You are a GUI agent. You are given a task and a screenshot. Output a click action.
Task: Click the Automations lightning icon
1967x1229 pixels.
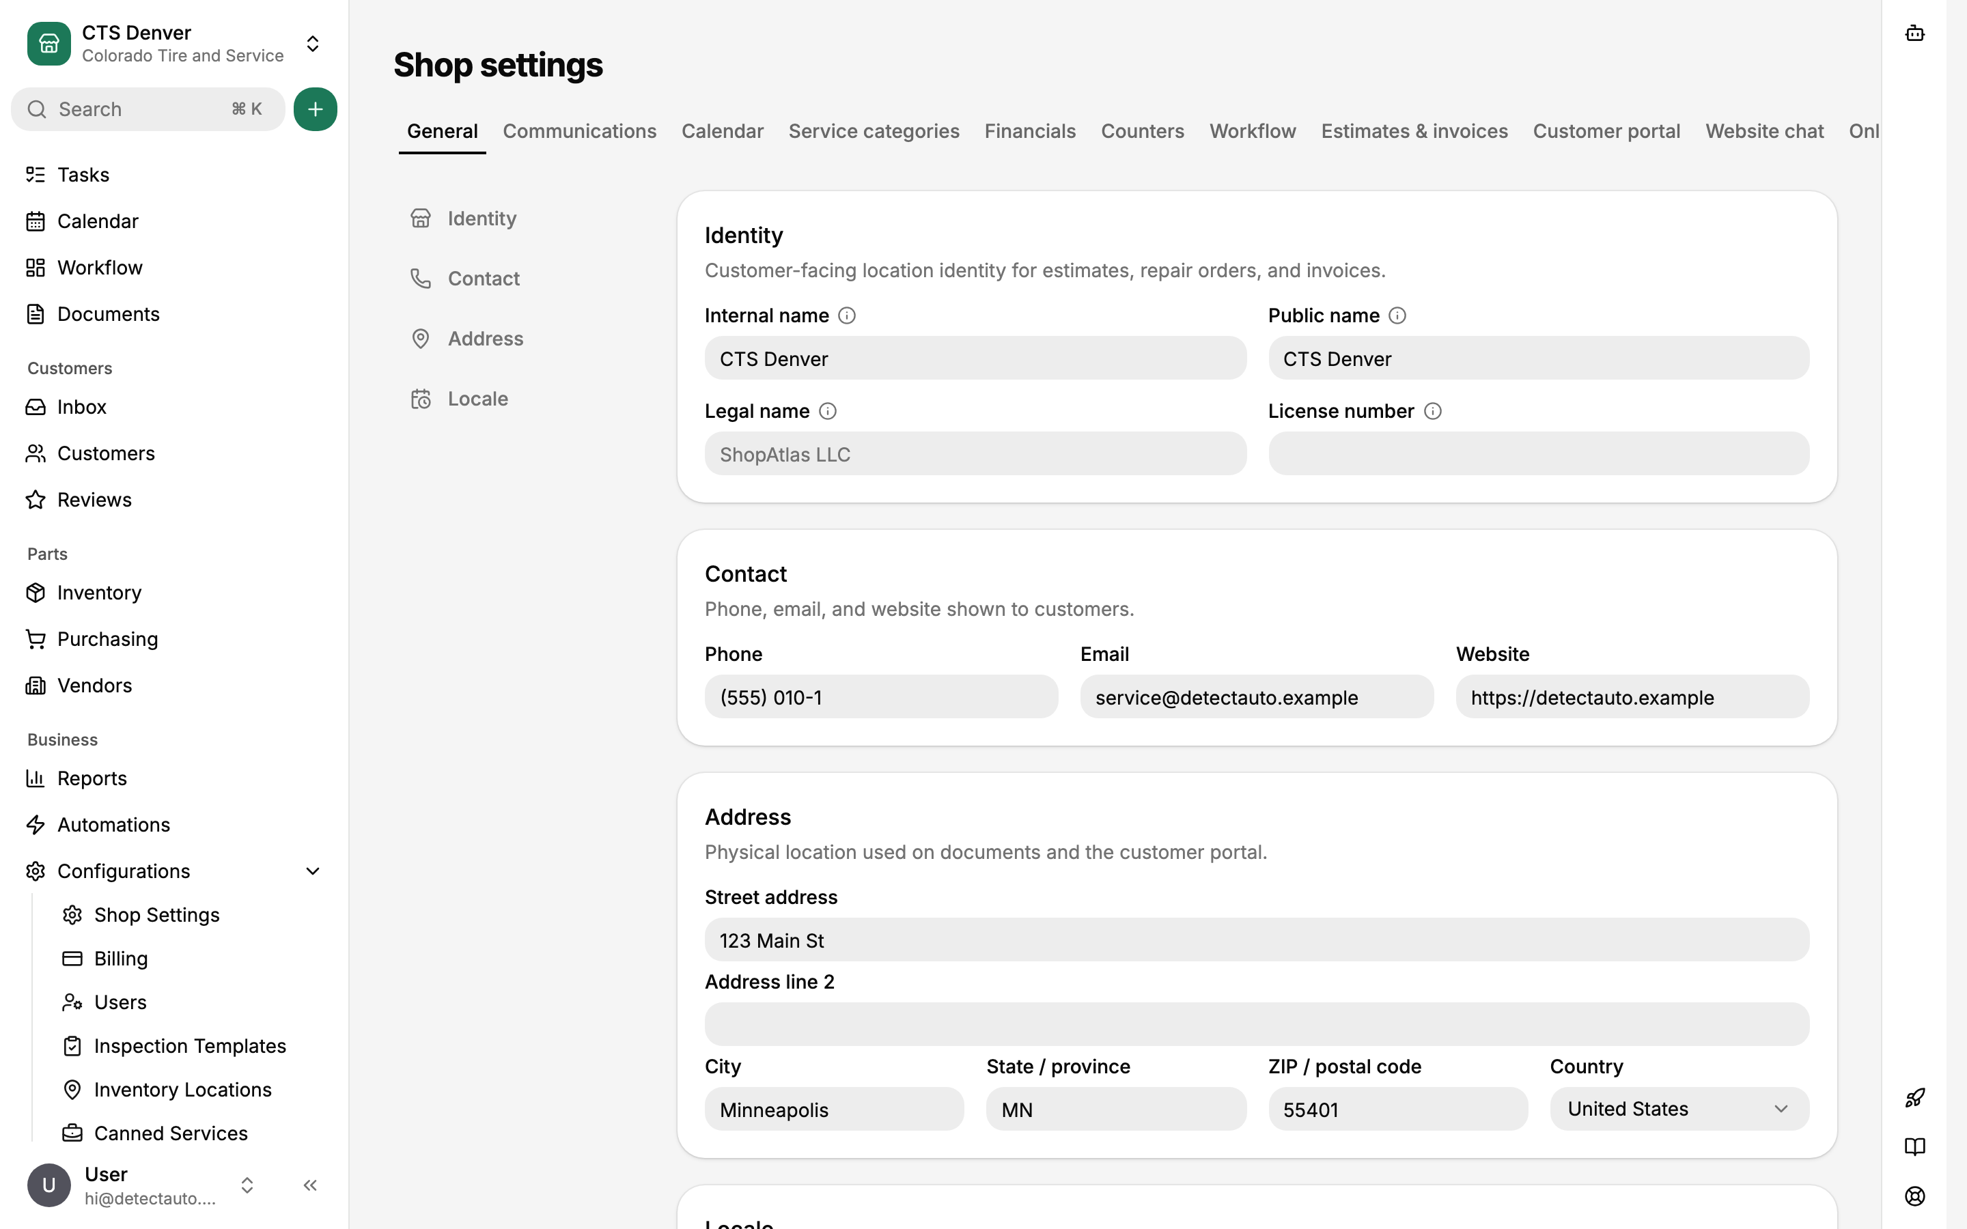(x=36, y=824)
